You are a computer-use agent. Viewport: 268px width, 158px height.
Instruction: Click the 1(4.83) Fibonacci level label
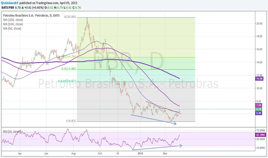(x=71, y=121)
